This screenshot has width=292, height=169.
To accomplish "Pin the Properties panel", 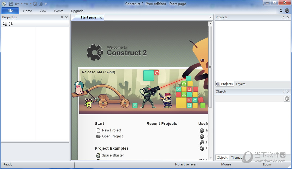I will click(62, 17).
